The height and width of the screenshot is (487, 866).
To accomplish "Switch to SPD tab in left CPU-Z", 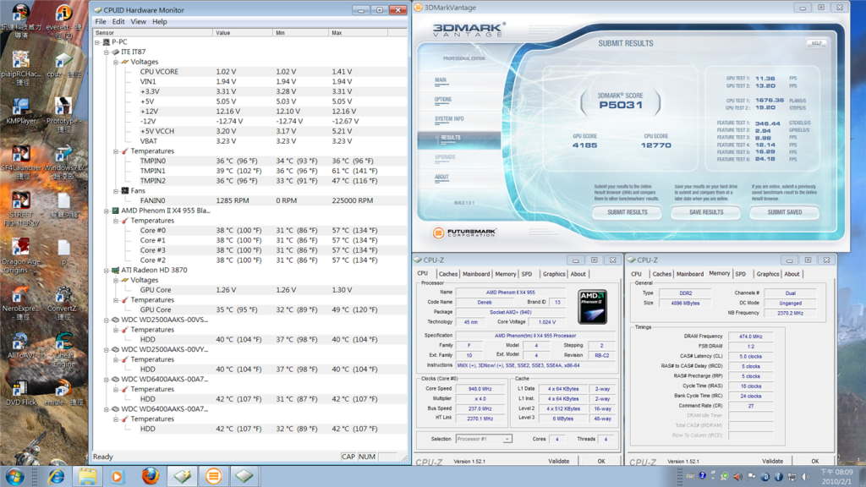I will click(527, 274).
